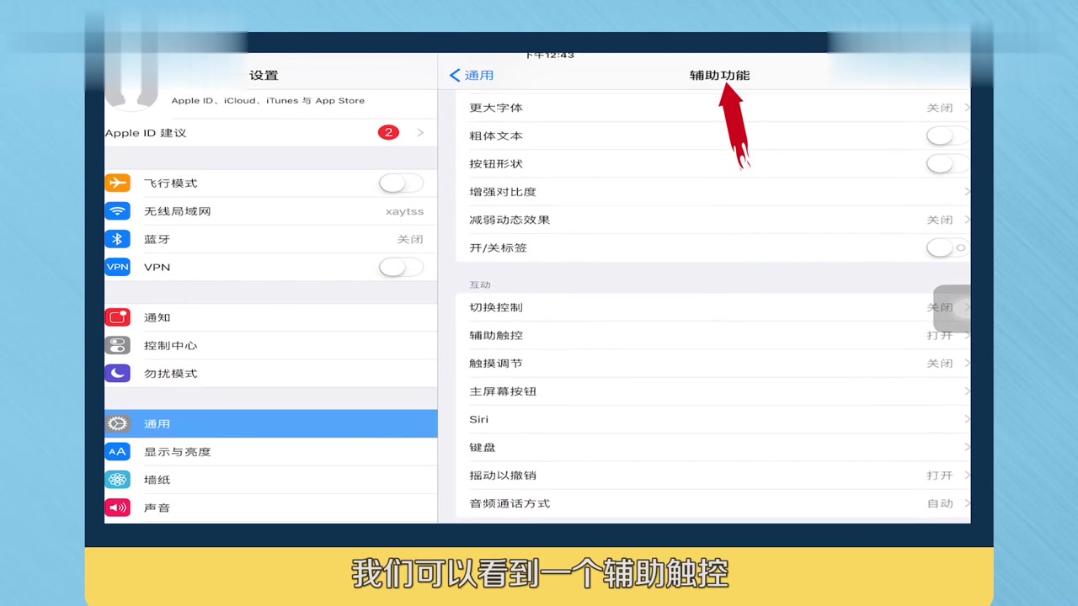The width and height of the screenshot is (1078, 606).
Task: Tap the Wallpaper (墙纸) icon
Action: pyautogui.click(x=118, y=480)
